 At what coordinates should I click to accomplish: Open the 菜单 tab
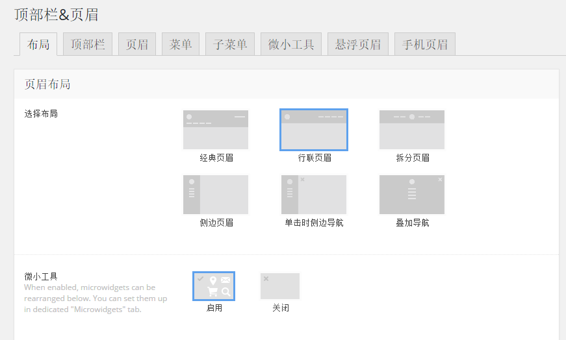(181, 44)
